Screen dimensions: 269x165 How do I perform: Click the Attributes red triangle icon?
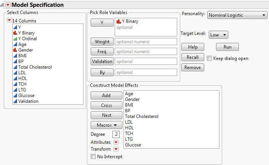(x=116, y=143)
